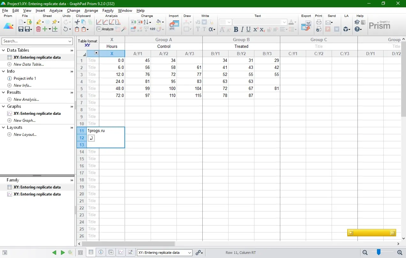Click the zoom in magnifier icon
Viewport: 406px width, 258px height.
point(399,253)
